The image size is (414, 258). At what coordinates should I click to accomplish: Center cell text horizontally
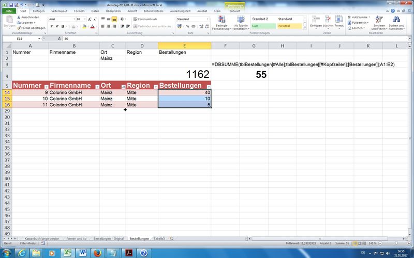click(109, 26)
